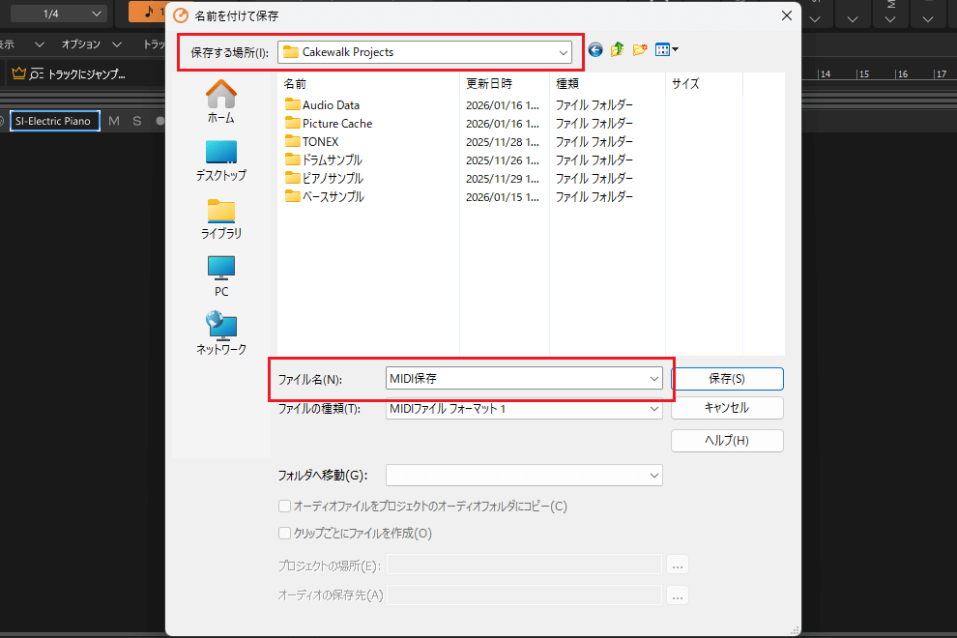Open ネットワーク from the places sidebar
The height and width of the screenshot is (638, 957).
221,333
